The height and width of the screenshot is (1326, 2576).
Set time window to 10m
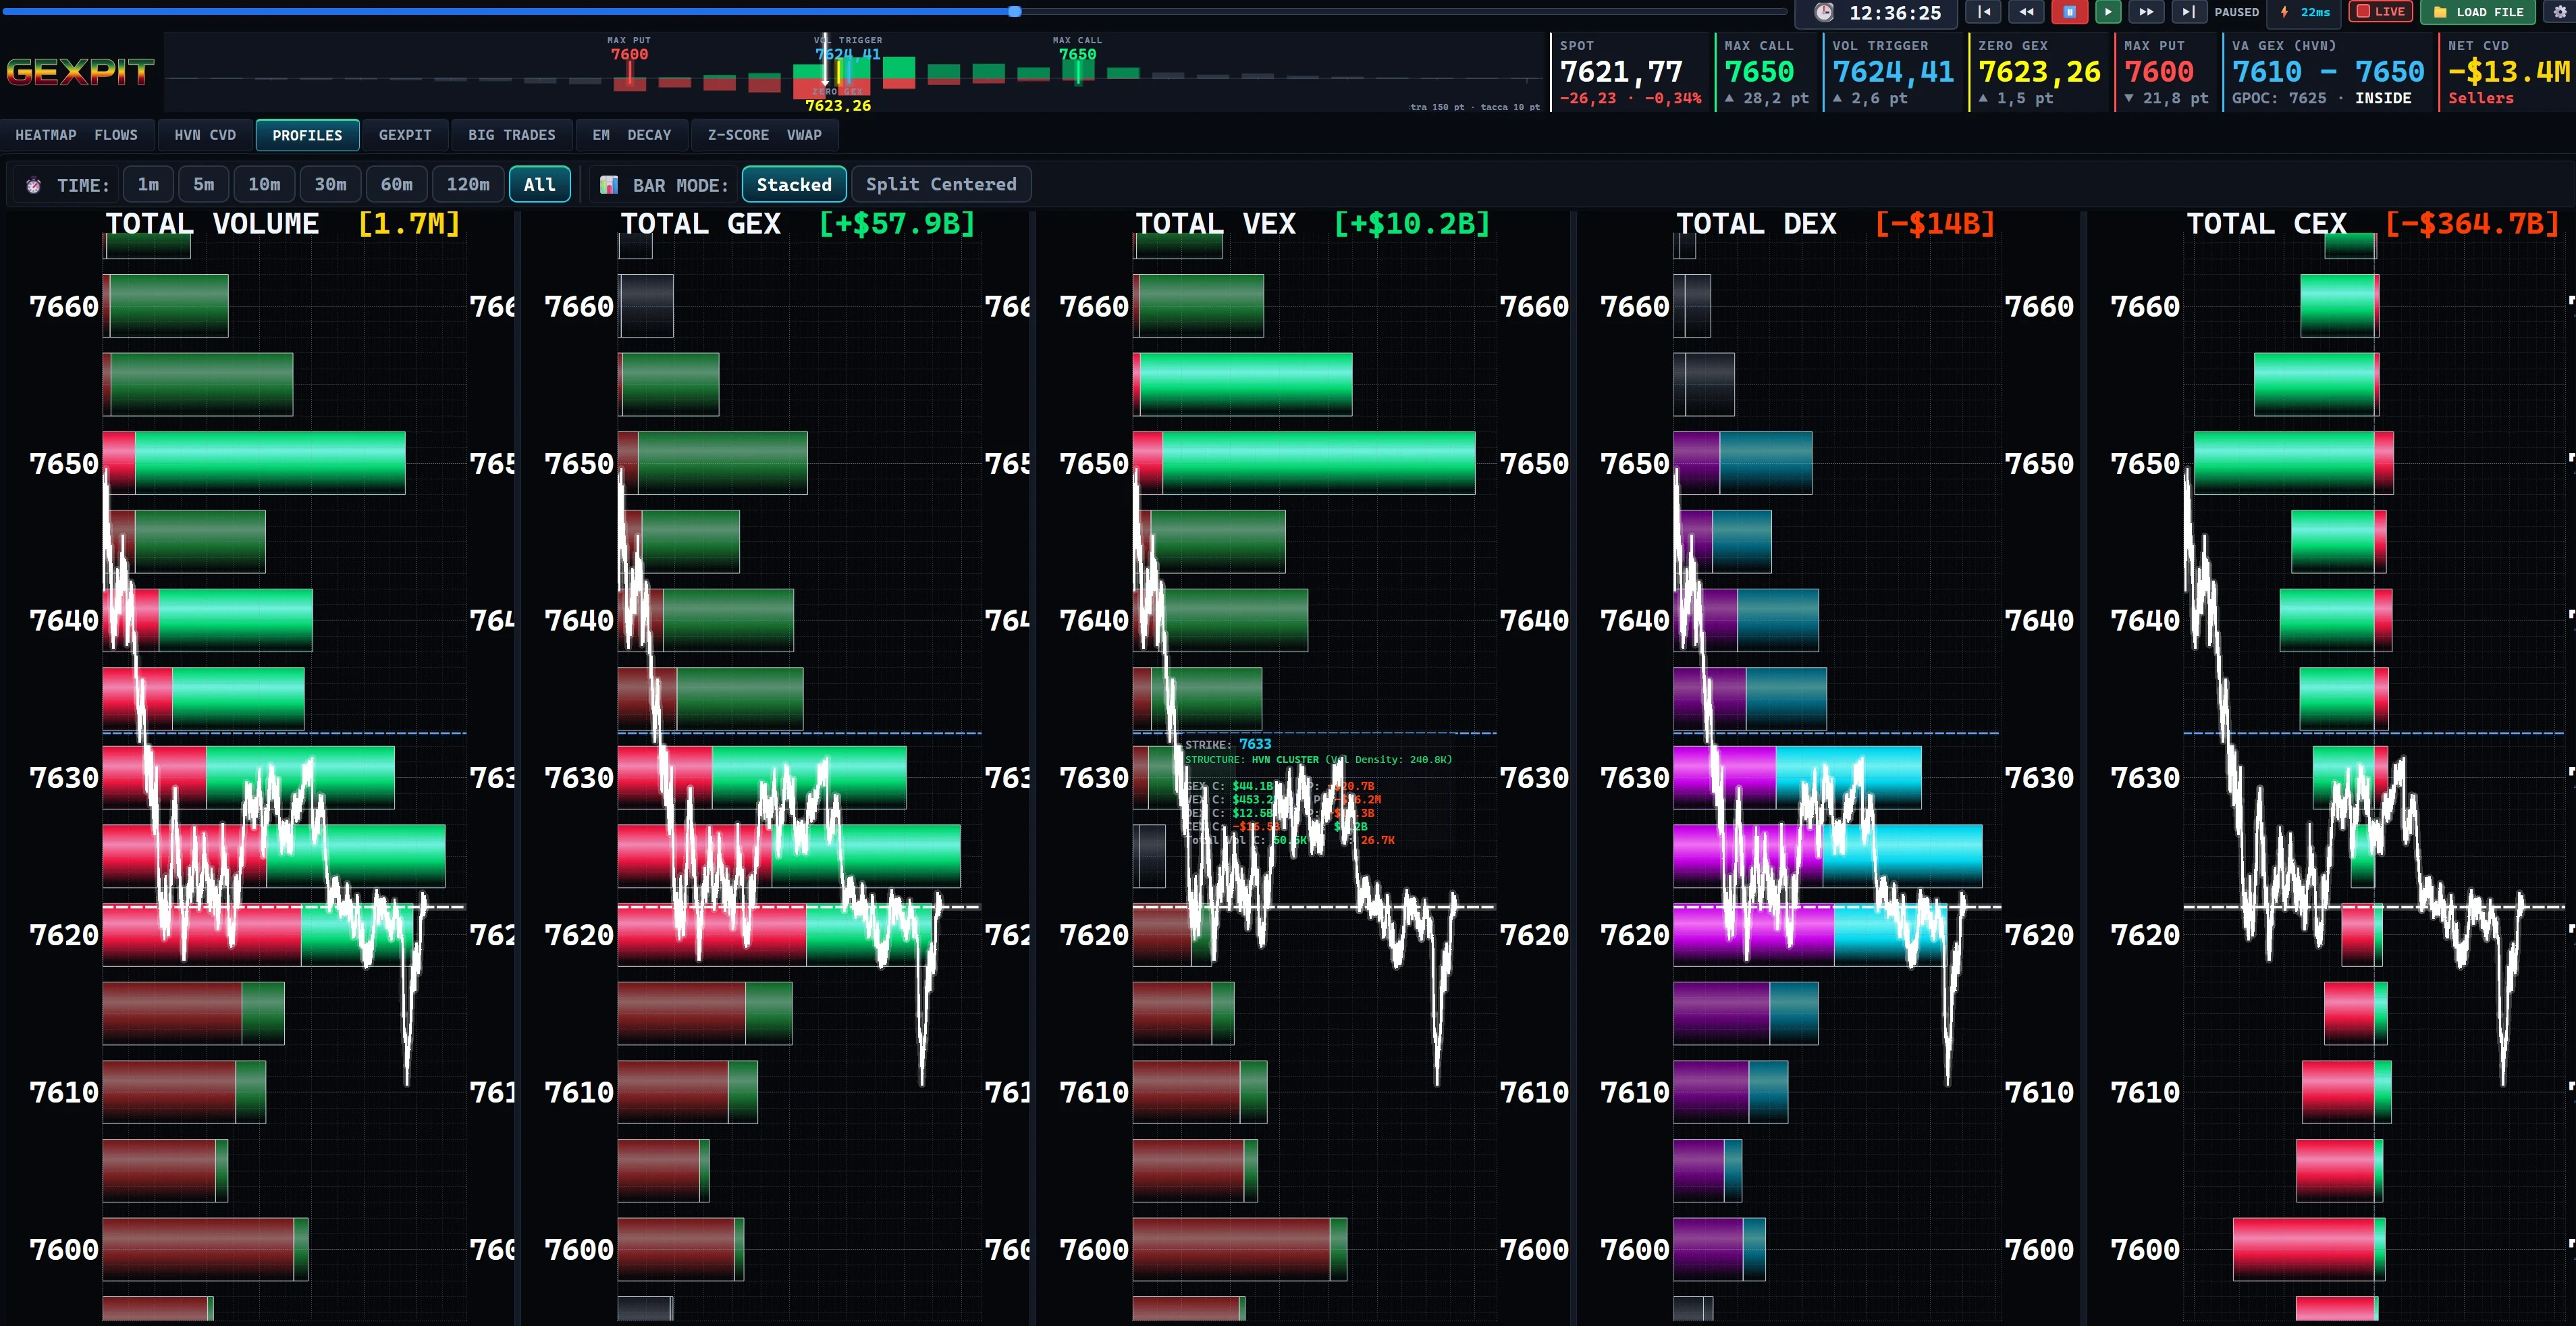coord(264,184)
